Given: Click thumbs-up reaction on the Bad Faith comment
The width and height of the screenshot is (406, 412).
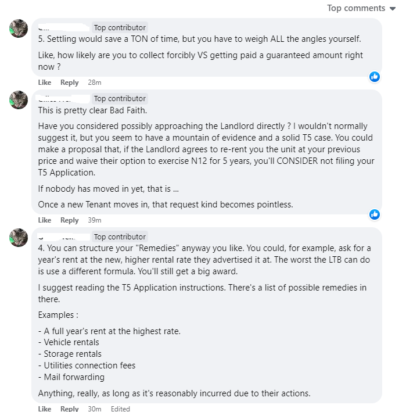Looking at the screenshot, I should pos(375,214).
